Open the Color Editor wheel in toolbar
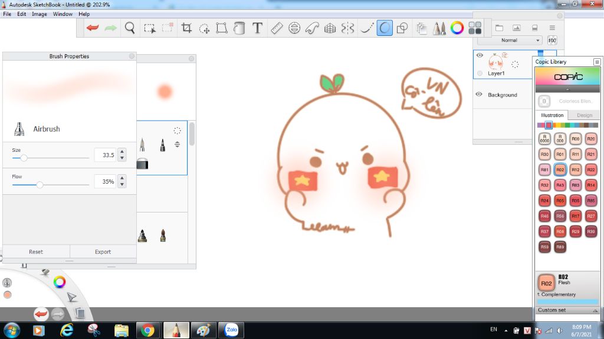This screenshot has height=339, width=604. pos(457,28)
